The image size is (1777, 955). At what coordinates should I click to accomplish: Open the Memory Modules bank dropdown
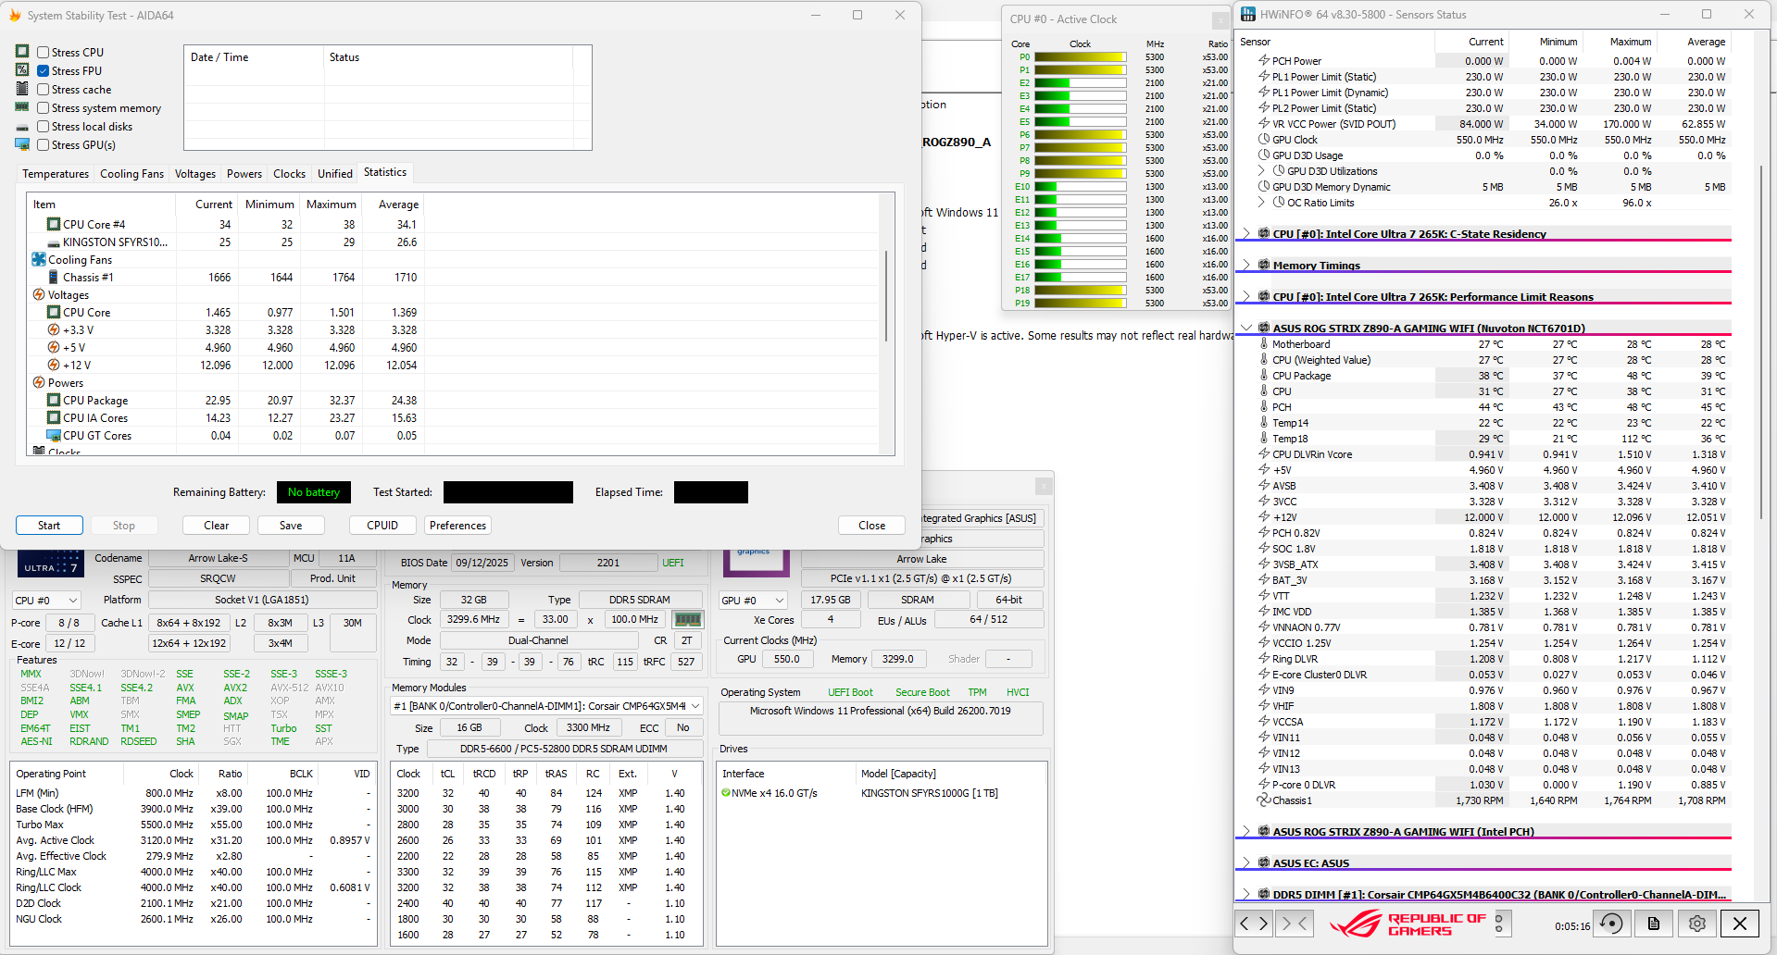point(546,706)
